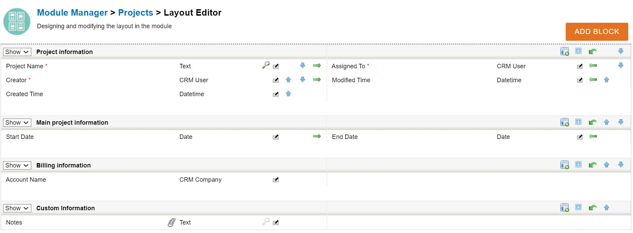Move Assigned To field to left column
The image size is (633, 233).
(593, 66)
